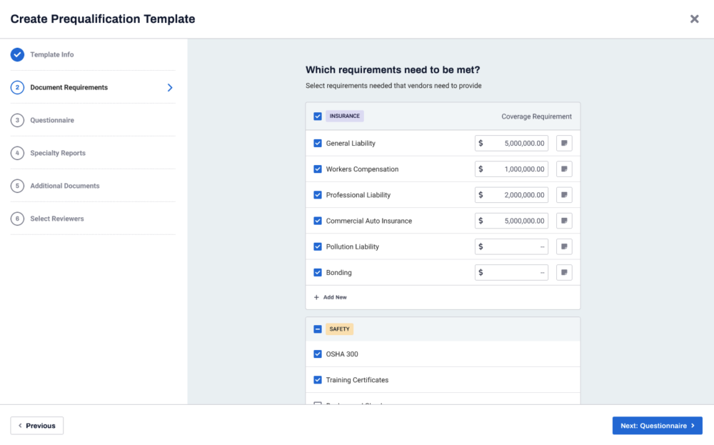Open the Select Reviewers step

coord(56,219)
